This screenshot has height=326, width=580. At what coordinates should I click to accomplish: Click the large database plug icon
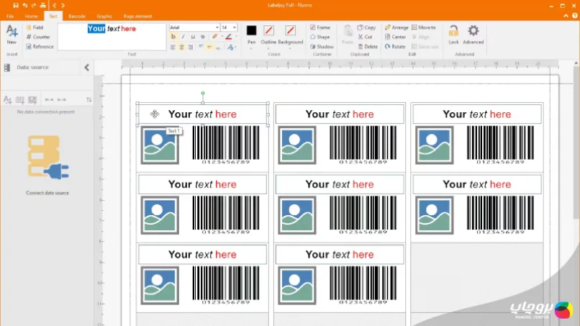(x=47, y=158)
